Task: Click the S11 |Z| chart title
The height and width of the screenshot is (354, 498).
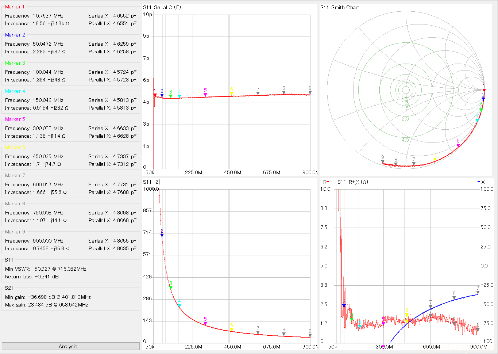Action: click(151, 182)
